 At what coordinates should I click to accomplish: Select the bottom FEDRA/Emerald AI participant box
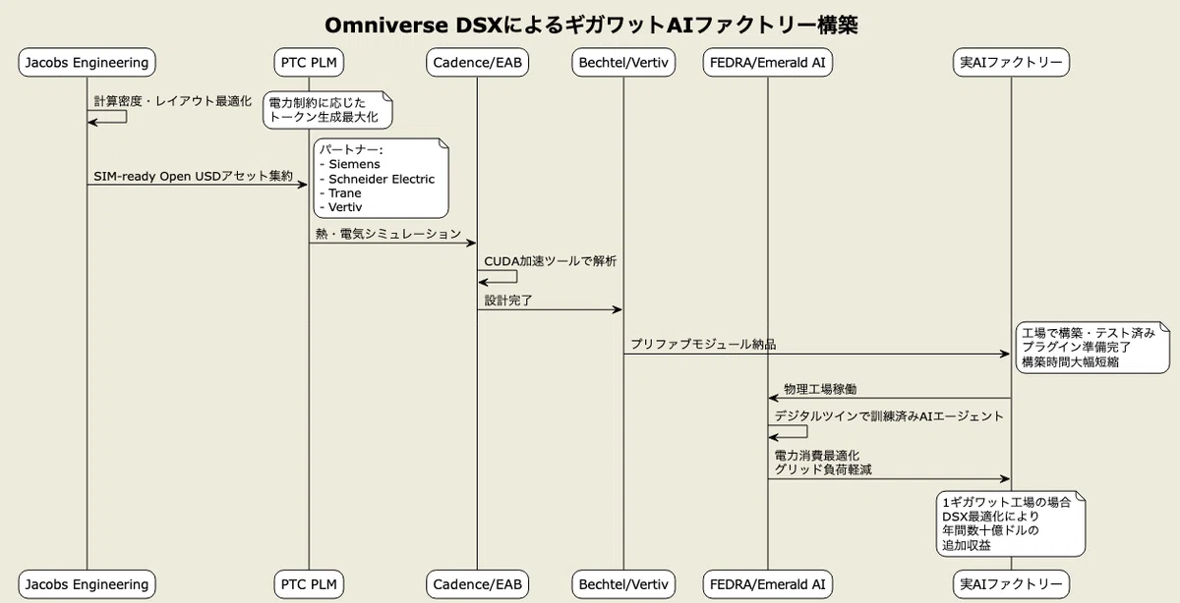point(768,584)
